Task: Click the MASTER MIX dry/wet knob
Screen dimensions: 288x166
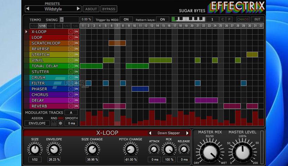Action: (x=210, y=152)
